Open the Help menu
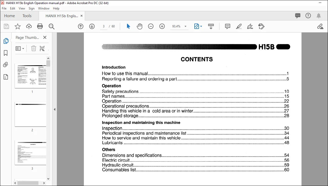The image size is (328, 186). tap(56, 8)
